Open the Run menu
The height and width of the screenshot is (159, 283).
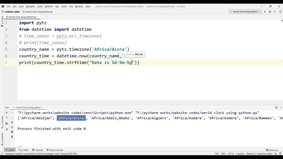coord(57,7)
